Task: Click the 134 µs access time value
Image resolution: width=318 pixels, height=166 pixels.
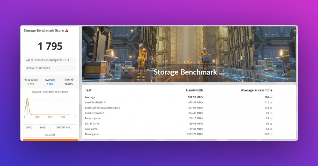Action: pyautogui.click(x=268, y=108)
